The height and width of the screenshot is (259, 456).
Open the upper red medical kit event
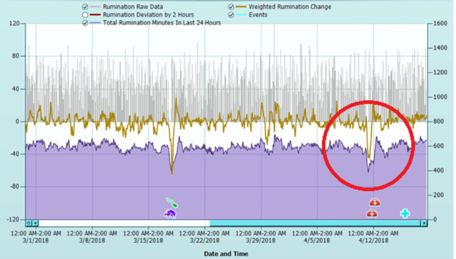[x=374, y=202]
